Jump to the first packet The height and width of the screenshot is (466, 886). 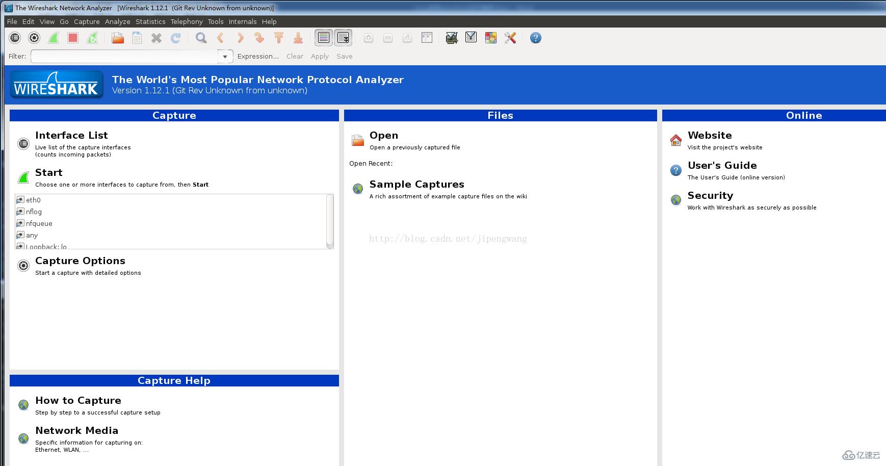tap(279, 38)
